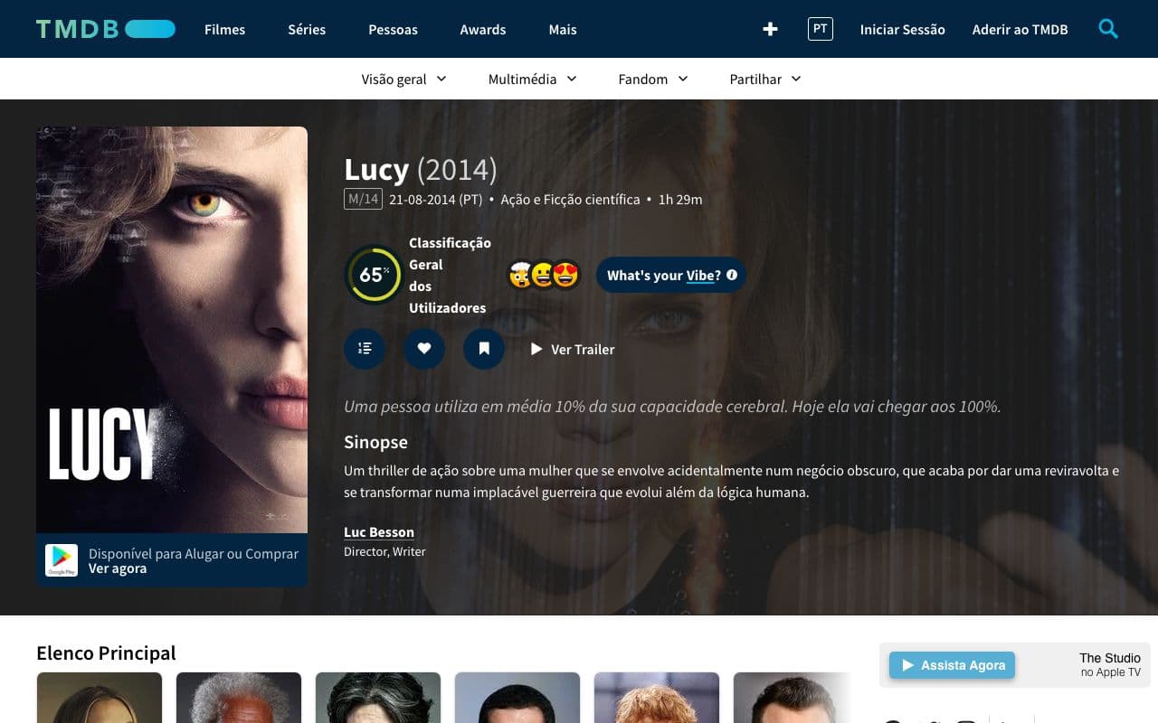Screen dimensions: 1158x723
Task: Click the runtime 1h 29m
Action: tap(680, 200)
